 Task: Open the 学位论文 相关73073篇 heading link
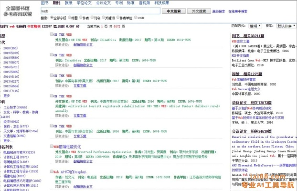(252, 103)
